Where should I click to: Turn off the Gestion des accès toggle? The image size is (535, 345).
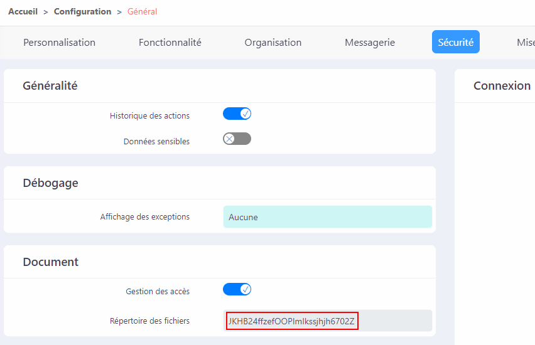pos(237,289)
